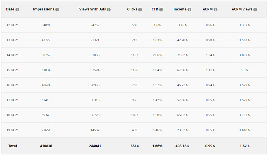Viewport: 267px width, 155px height.
Task: Open the eCPM views info icon
Action: pos(255,9)
